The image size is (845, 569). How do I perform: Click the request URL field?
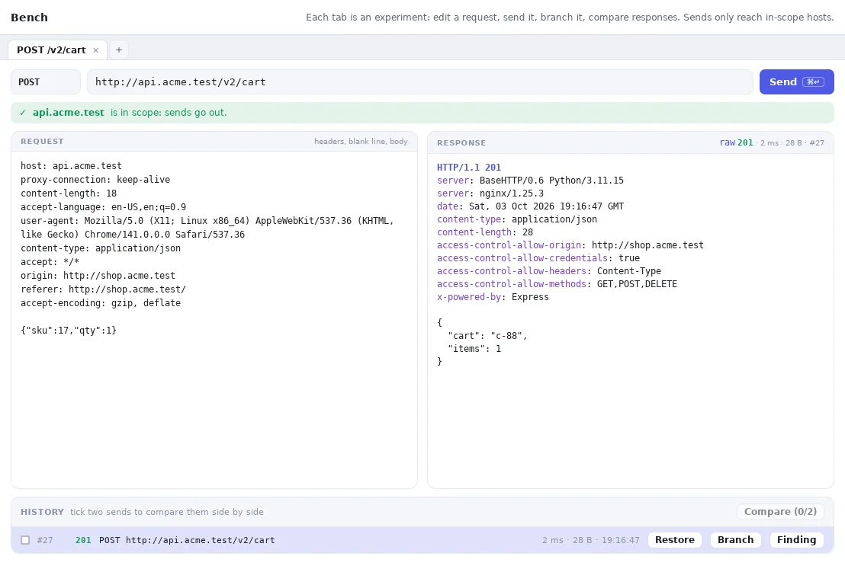click(419, 82)
